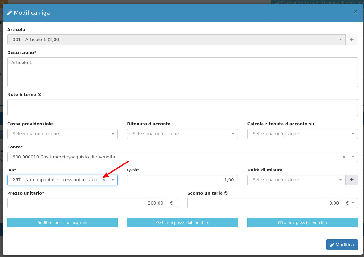This screenshot has width=364, height=257.
Task: Clear the Conto selection with the x icon
Action: [x=344, y=157]
